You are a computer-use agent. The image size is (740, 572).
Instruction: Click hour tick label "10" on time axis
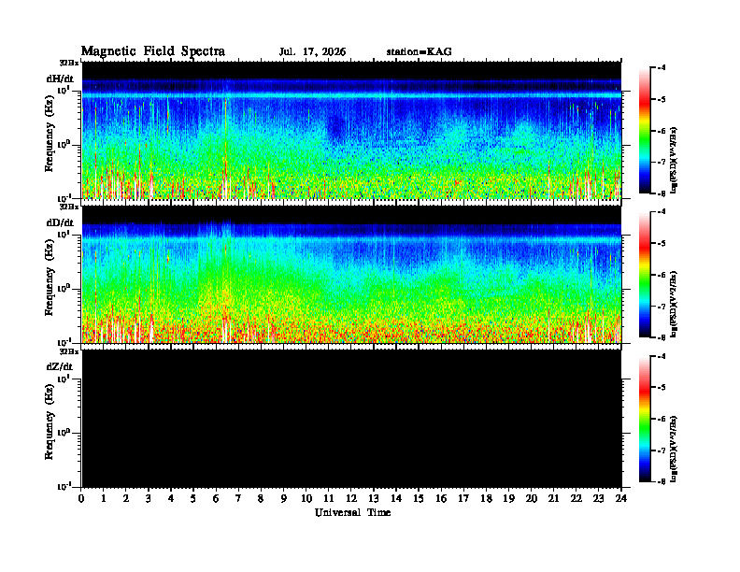coord(306,499)
